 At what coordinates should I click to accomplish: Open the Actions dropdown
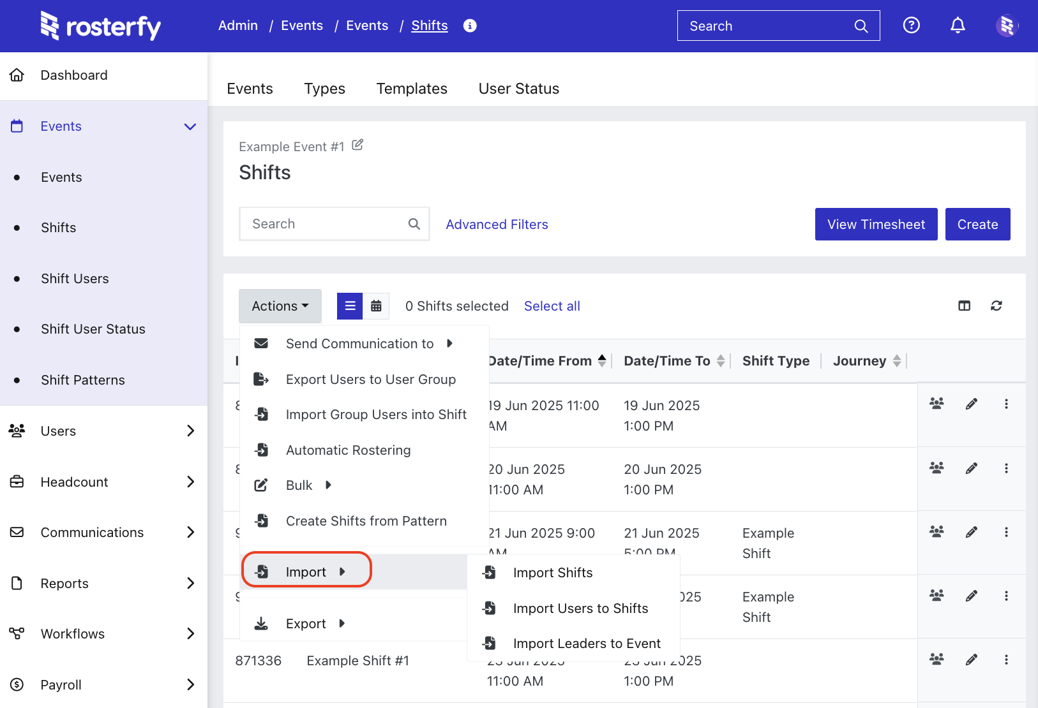click(x=280, y=306)
